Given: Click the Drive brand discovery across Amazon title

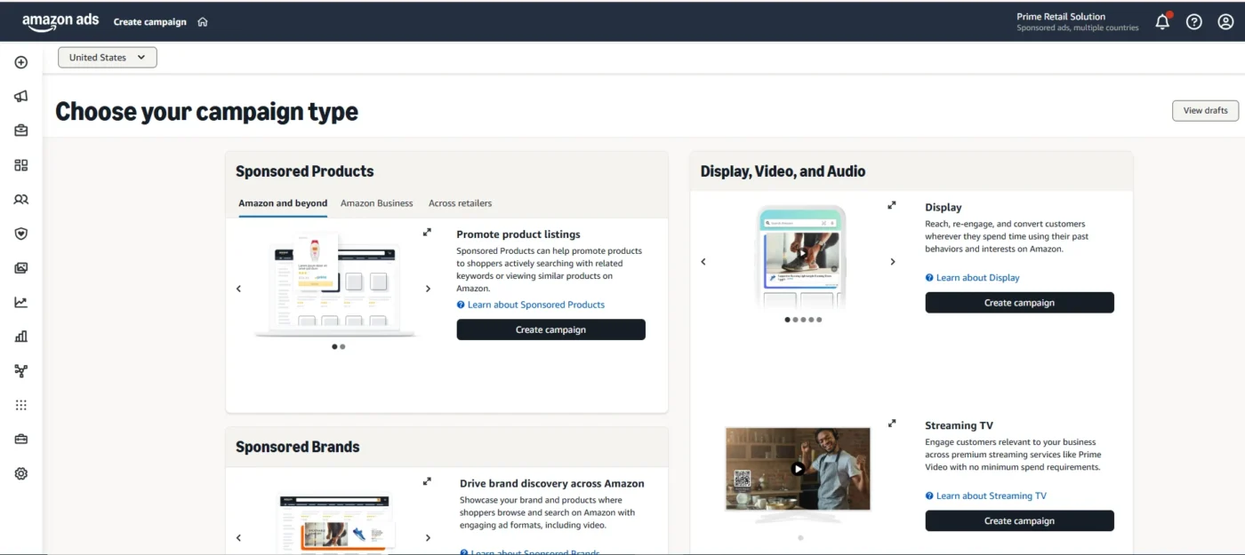Looking at the screenshot, I should (x=552, y=484).
